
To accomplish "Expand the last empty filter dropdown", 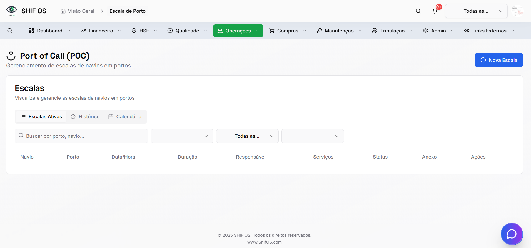I will pos(313,136).
